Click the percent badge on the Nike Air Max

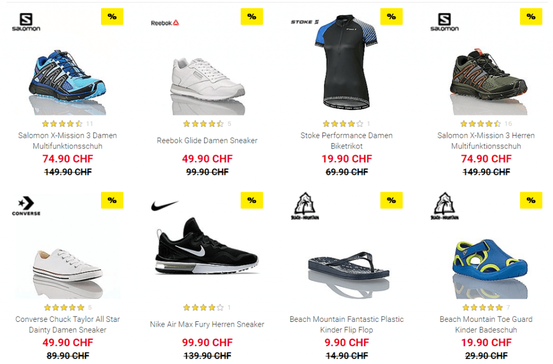coord(252,200)
